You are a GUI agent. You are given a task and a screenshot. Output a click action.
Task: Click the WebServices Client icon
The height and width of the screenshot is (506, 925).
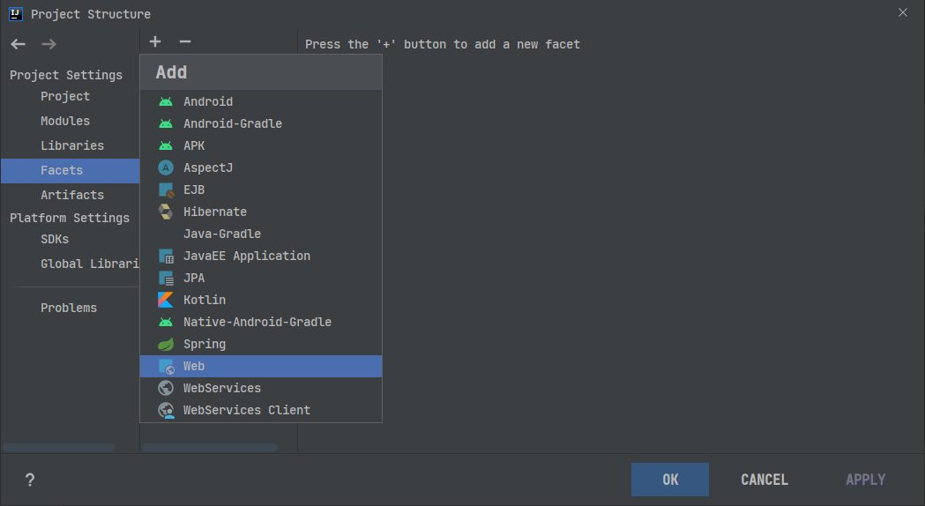pyautogui.click(x=166, y=410)
